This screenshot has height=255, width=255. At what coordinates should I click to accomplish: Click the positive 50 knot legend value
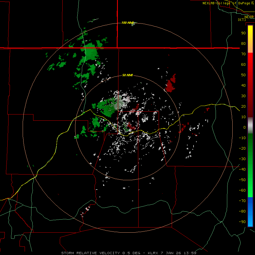pyautogui.click(x=243, y=75)
